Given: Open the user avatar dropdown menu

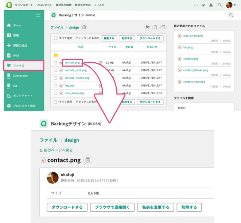Looking at the screenshot, I should click(231, 5).
